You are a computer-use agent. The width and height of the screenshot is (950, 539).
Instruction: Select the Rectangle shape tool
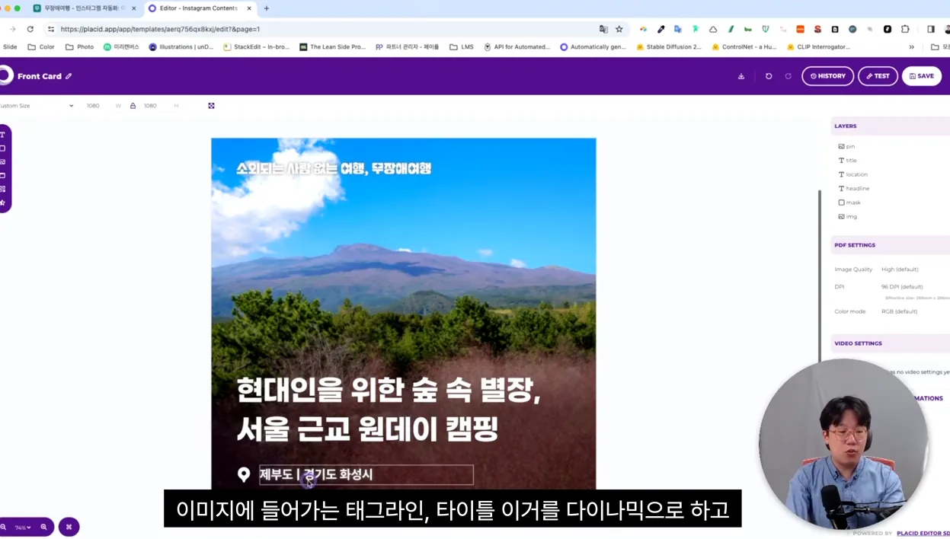pyautogui.click(x=2, y=148)
